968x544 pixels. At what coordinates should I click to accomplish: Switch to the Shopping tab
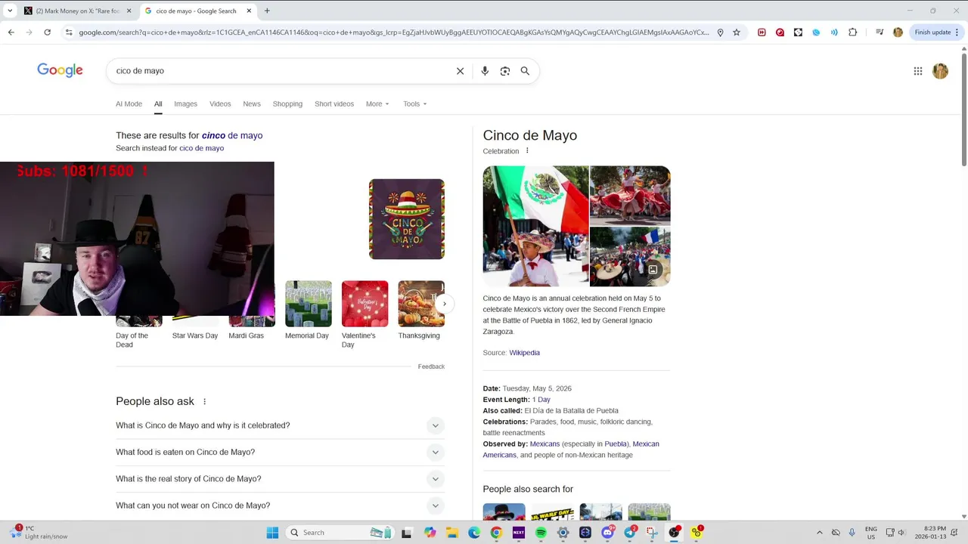coord(287,104)
